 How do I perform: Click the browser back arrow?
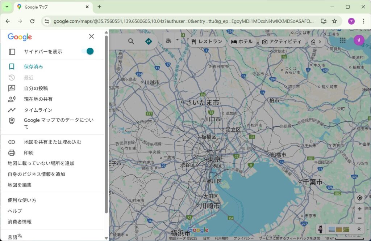coord(8,21)
